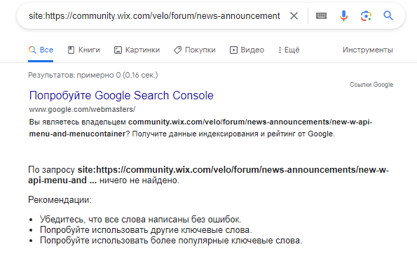Open Google Lens image search icon
417x263 pixels.
[x=366, y=16]
